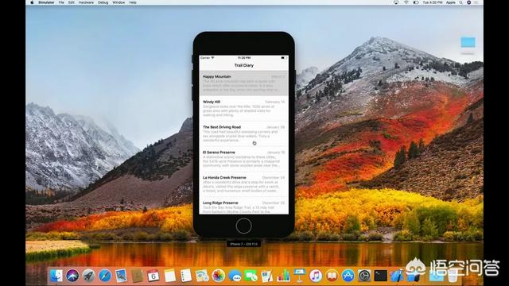Open Launchpad rocket icon in Dock
The width and height of the screenshot is (509, 286).
click(88, 276)
